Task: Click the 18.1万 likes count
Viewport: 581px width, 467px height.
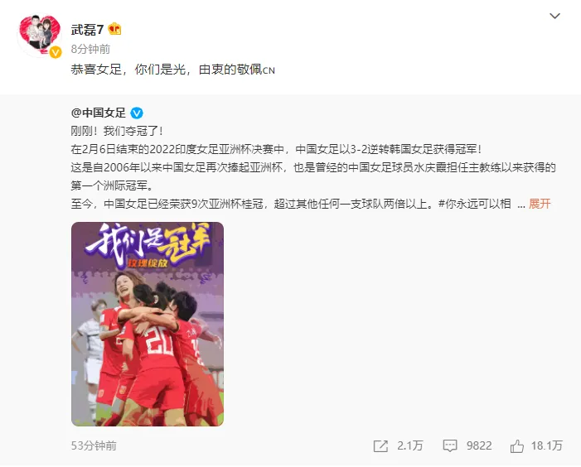Action: coord(546,445)
